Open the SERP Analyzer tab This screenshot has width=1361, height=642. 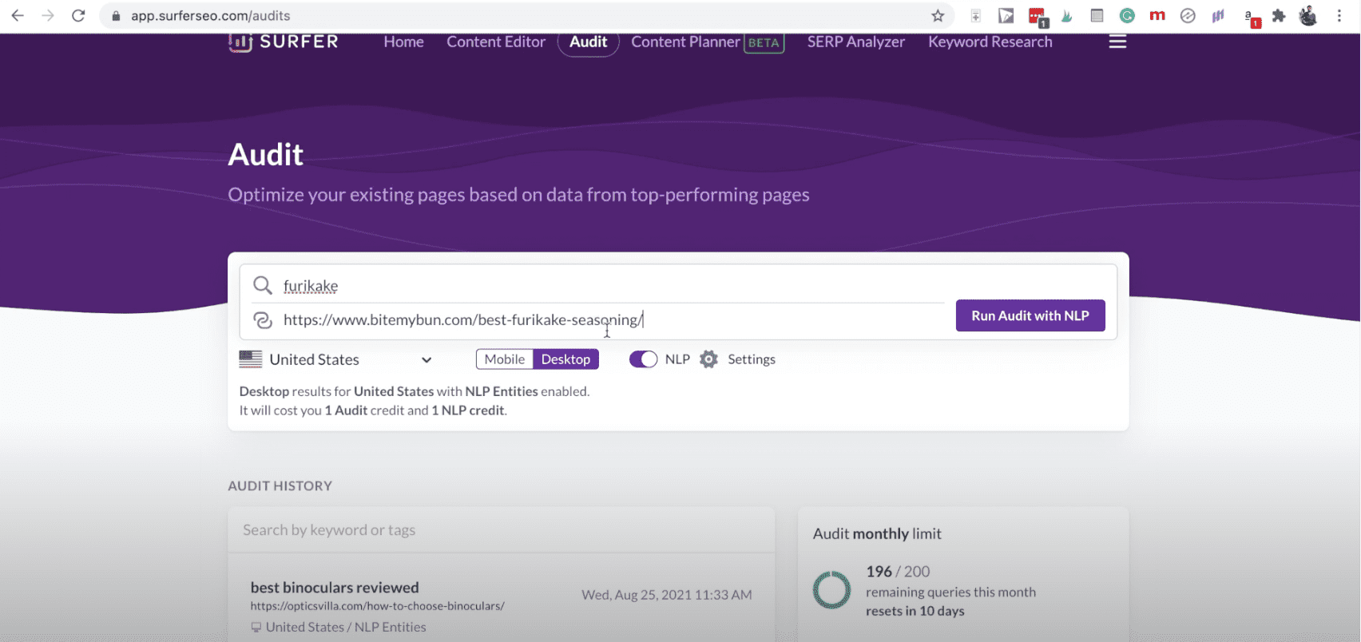click(x=856, y=42)
